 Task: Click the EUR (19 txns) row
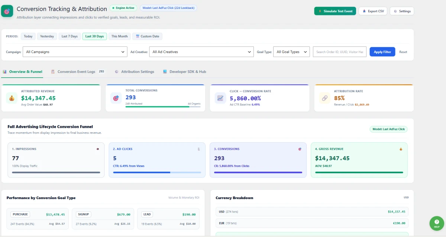(x=312, y=223)
